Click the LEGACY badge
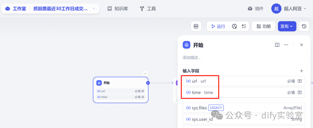Screen dimensions: 313x128 pyautogui.click(x=216, y=108)
